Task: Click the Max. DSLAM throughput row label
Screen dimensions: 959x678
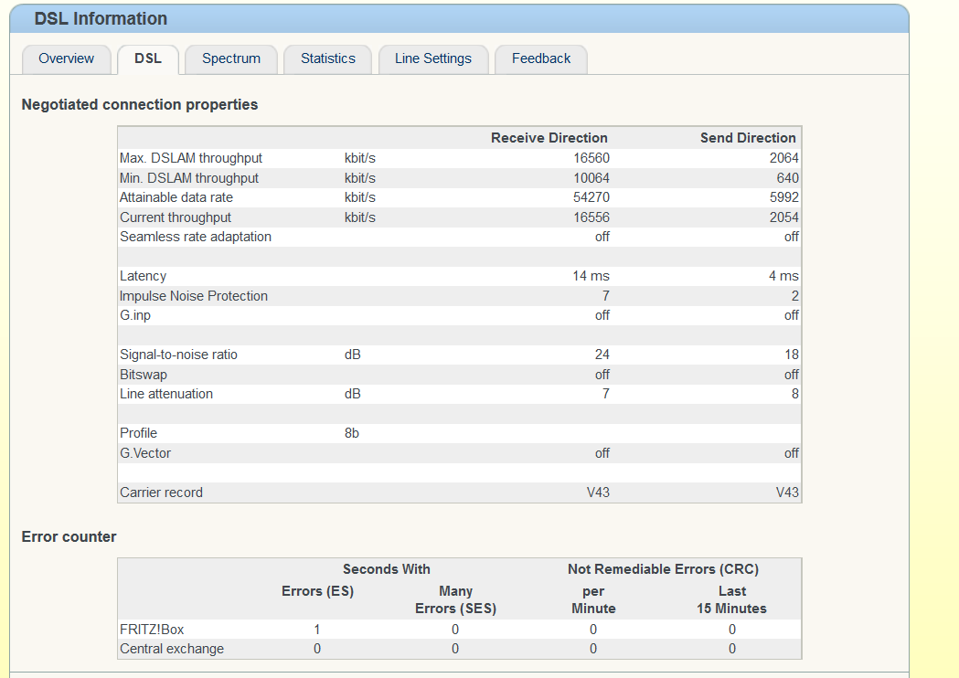Action: point(191,158)
